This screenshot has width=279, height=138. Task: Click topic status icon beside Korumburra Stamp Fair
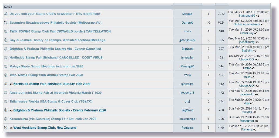[x=6, y=119]
